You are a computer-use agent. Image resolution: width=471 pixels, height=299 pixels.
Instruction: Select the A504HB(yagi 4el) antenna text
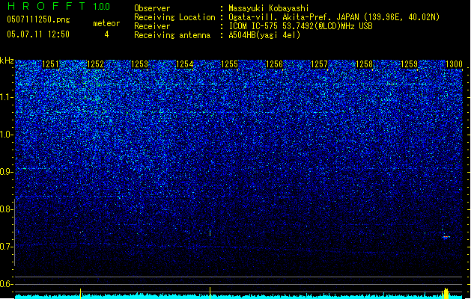[264, 35]
